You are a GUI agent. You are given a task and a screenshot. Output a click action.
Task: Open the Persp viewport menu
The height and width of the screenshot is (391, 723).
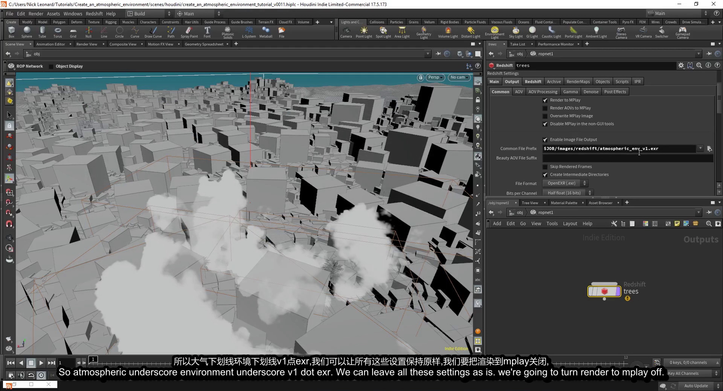pyautogui.click(x=436, y=77)
